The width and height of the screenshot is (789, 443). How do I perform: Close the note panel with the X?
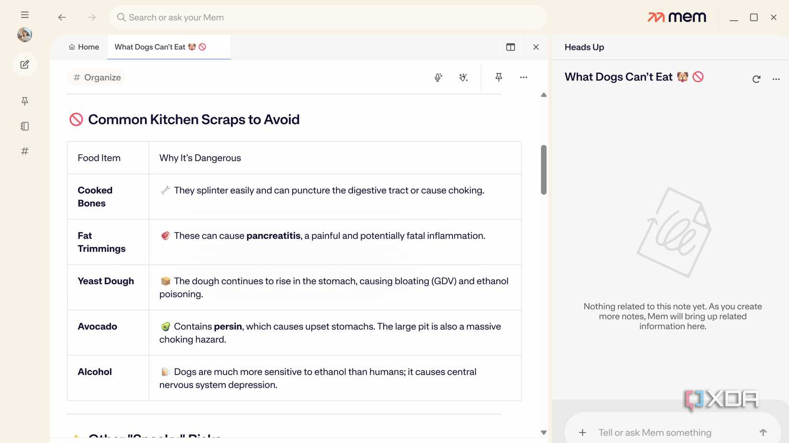(x=536, y=47)
